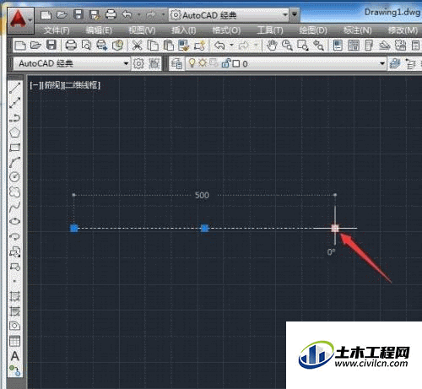Expand Quick Access redo history arrow

pos(163,14)
